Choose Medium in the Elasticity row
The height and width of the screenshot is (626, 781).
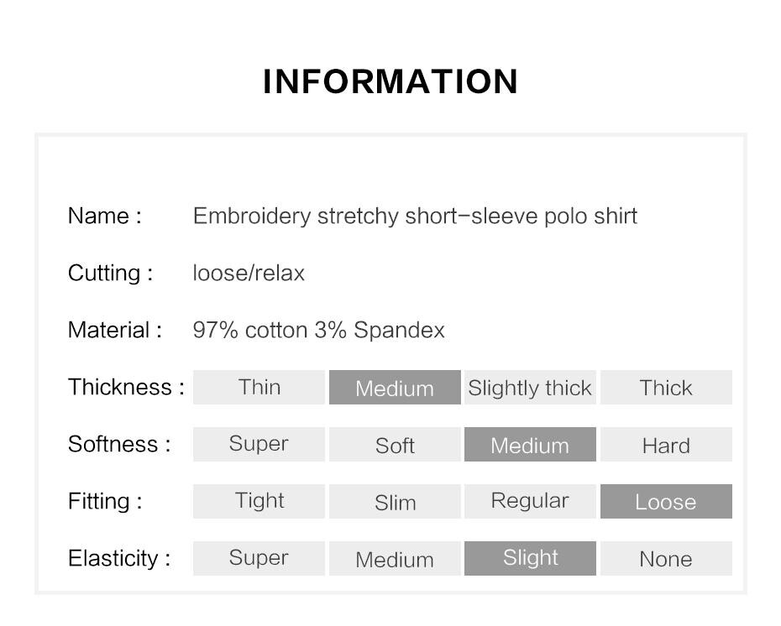point(395,558)
